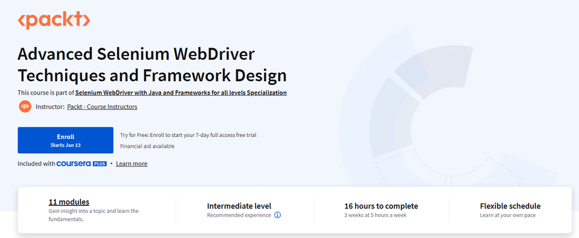Click 16 hours to complete text
Viewport: 579px width, 238px height.
click(381, 206)
